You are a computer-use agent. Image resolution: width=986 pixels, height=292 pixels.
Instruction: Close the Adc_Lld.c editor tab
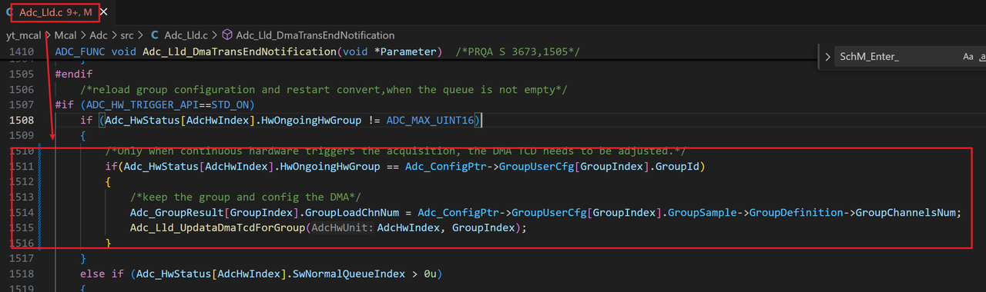click(103, 12)
